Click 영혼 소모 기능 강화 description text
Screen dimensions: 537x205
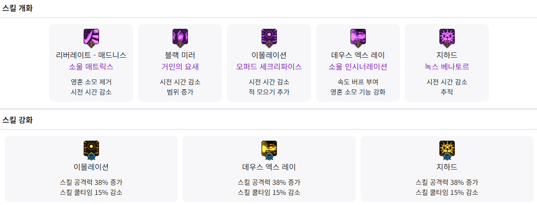(x=358, y=92)
